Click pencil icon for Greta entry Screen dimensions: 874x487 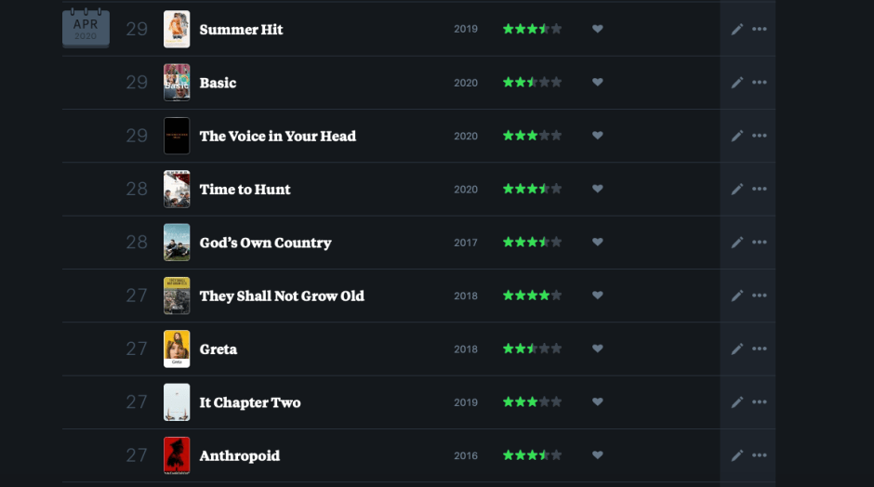pos(736,349)
